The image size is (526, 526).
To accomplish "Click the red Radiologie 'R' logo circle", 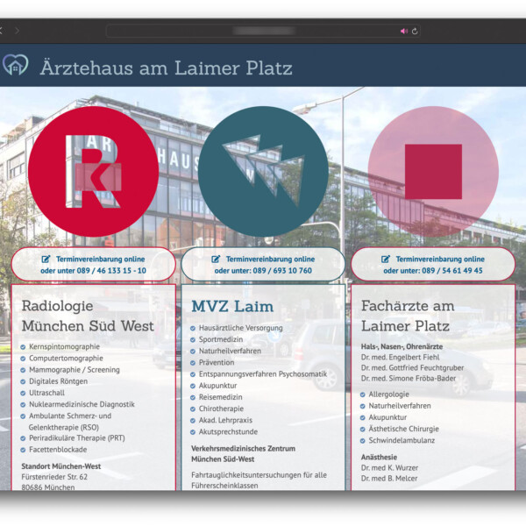I will point(93,171).
